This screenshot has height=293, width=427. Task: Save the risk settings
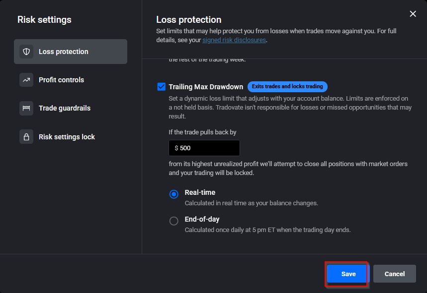[x=348, y=274]
